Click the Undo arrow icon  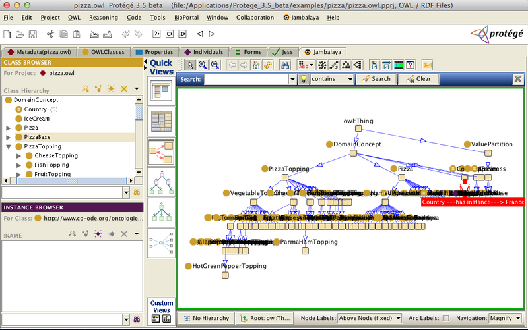pos(125,34)
